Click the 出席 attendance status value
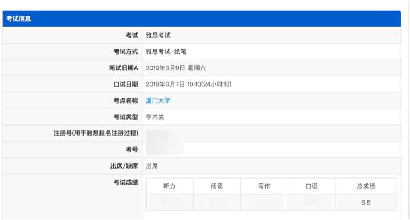410x220 pixels. [151, 166]
